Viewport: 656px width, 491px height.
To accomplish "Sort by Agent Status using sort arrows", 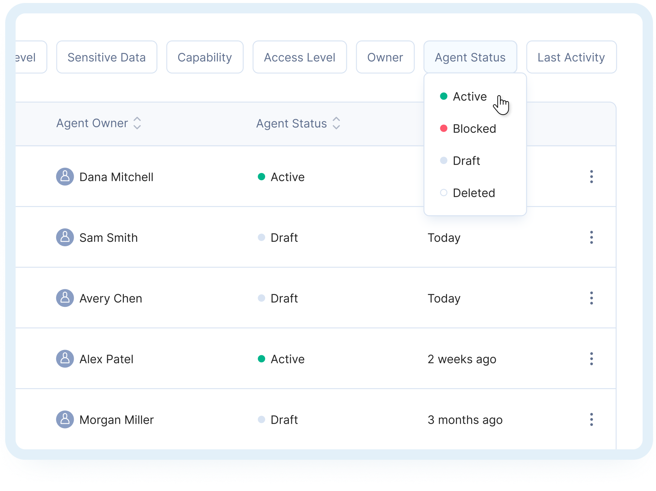I will [x=336, y=123].
